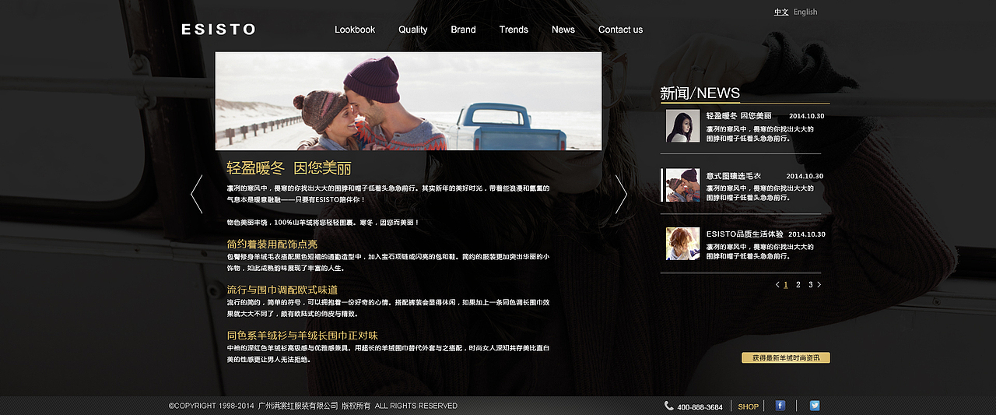Open the Facebook icon

pos(780,406)
